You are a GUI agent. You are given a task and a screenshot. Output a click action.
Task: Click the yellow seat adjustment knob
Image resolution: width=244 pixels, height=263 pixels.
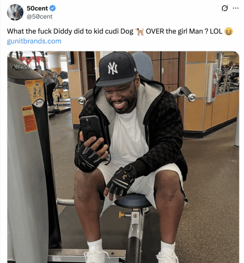pos(121,214)
